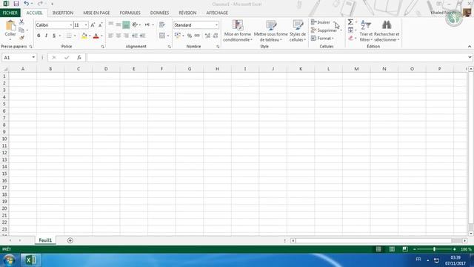Click the Excel taskbar icon

pyautogui.click(x=30, y=260)
